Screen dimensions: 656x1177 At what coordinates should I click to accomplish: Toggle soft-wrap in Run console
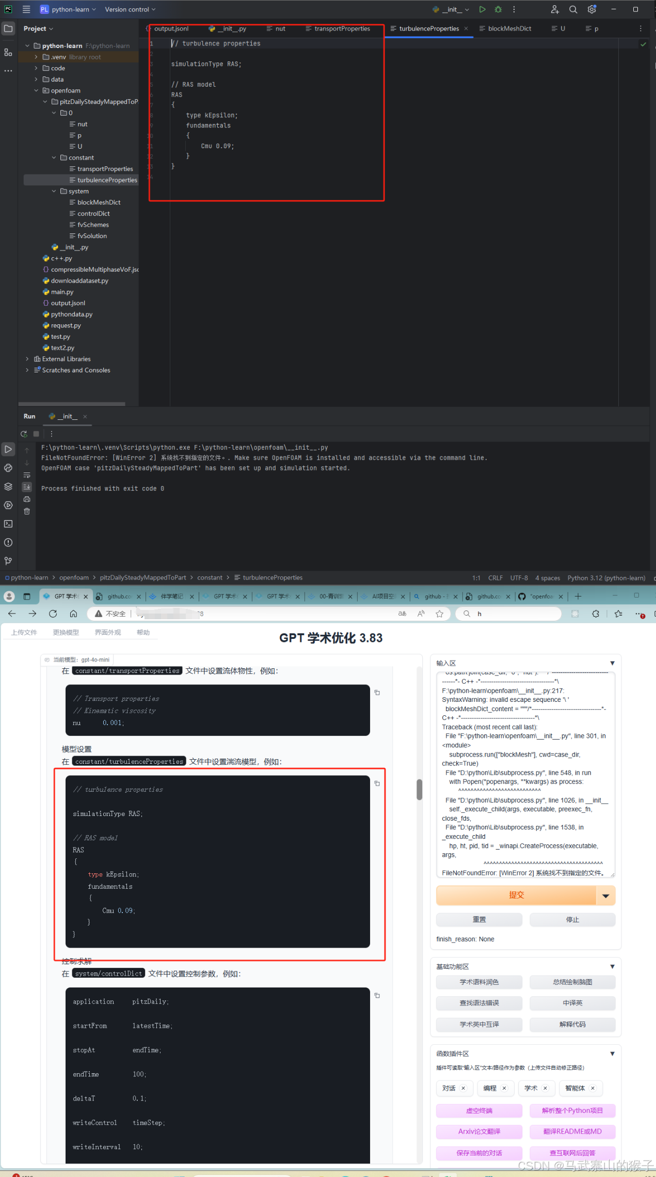[27, 475]
